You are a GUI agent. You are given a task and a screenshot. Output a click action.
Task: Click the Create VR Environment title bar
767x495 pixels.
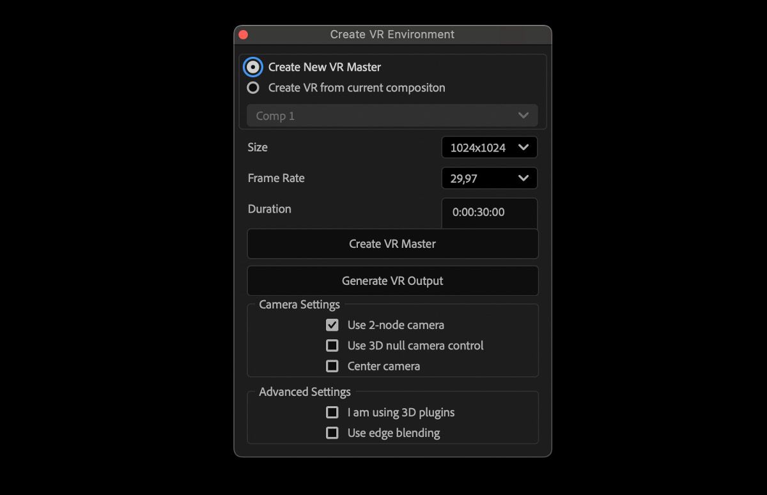point(392,34)
